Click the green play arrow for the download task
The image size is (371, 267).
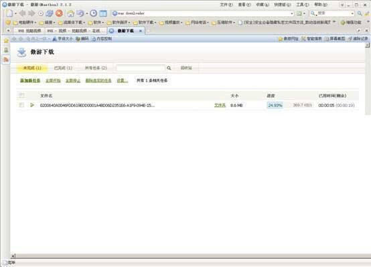(x=32, y=105)
